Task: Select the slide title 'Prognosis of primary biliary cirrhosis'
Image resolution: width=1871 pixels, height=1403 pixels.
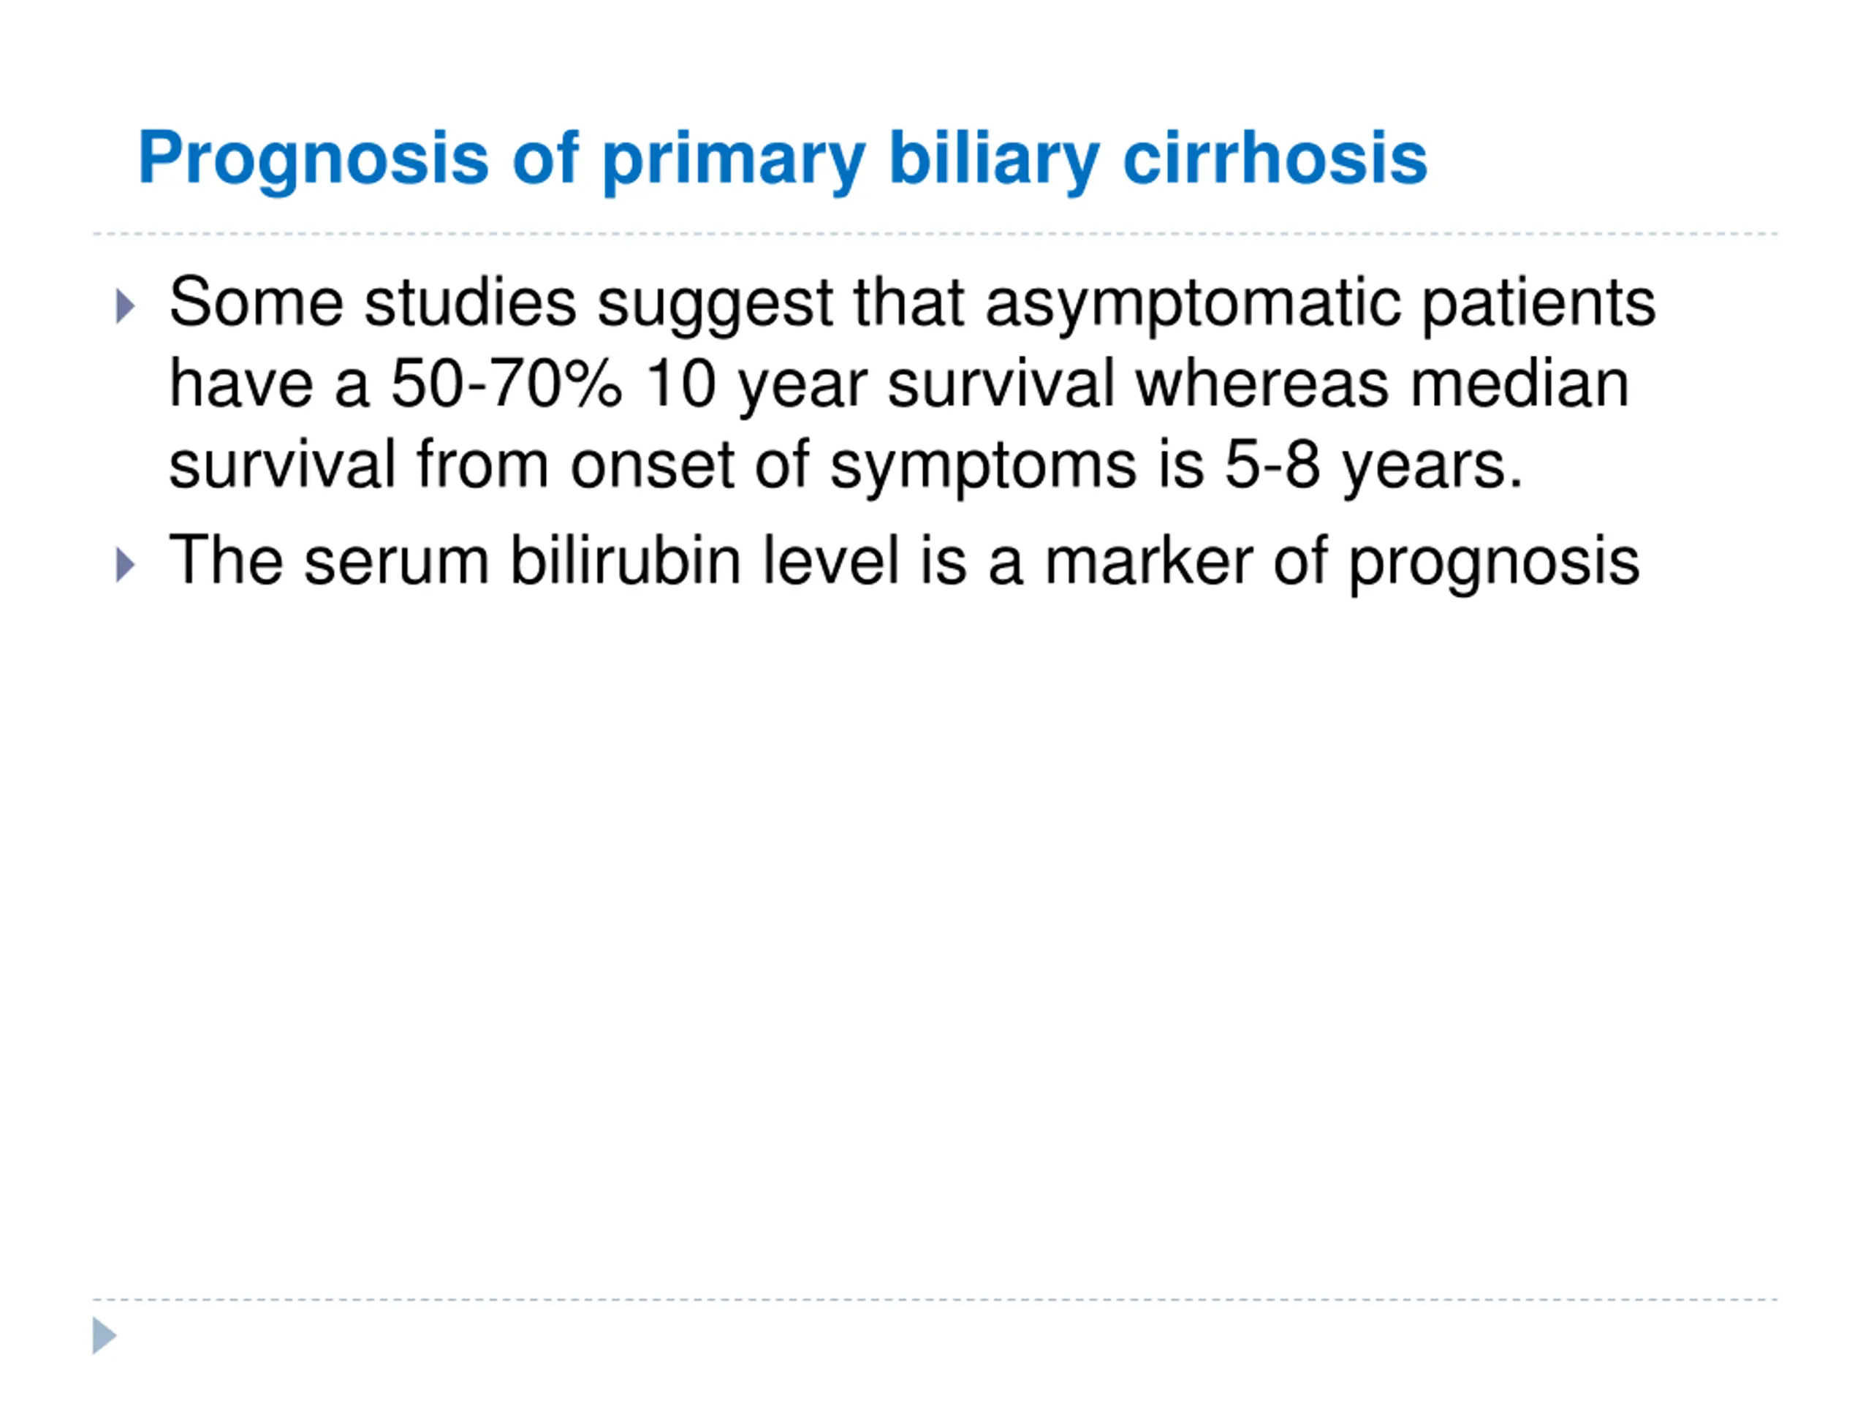Action: (x=783, y=161)
